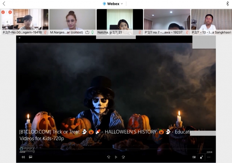Viewport: 232px width, 163px height.
Task: Switch to mini-view mode
Action: (194, 157)
